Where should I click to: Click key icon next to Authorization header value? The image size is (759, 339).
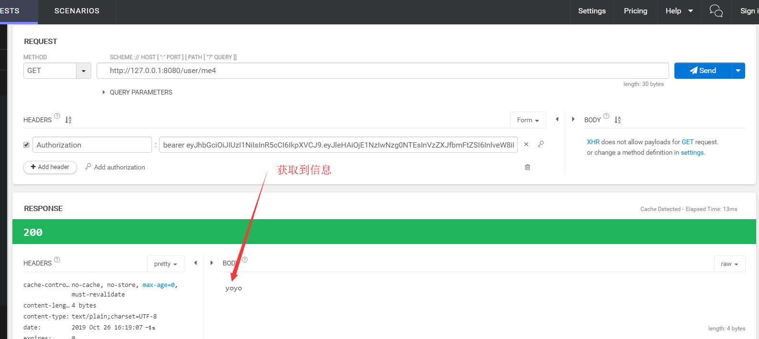(541, 144)
